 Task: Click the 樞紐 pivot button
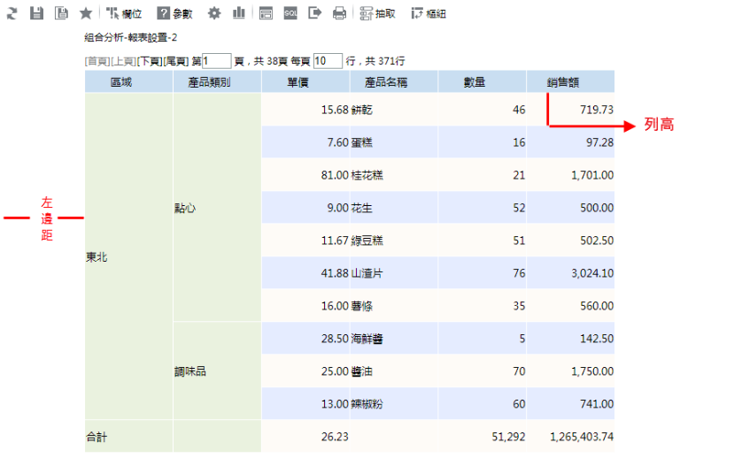click(429, 13)
